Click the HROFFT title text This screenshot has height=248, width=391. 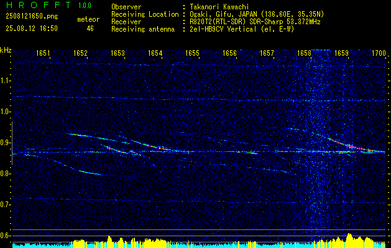pos(39,5)
